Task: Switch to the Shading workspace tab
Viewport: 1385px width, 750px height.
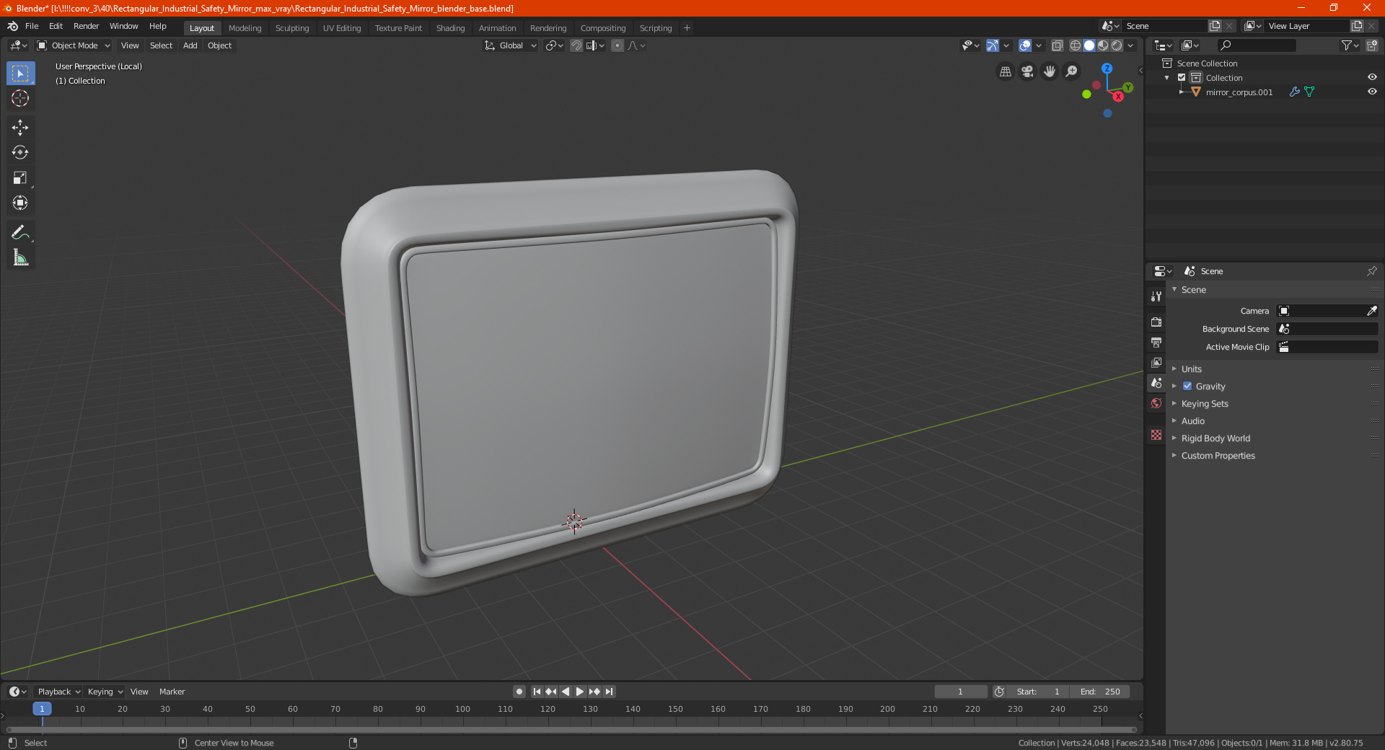Action: click(450, 28)
